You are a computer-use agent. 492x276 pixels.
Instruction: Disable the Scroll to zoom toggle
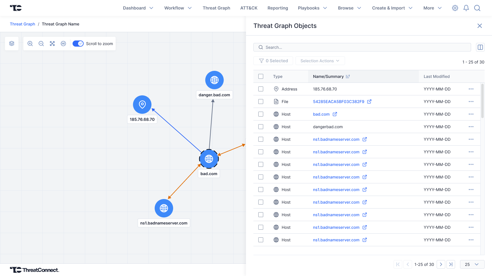point(78,44)
